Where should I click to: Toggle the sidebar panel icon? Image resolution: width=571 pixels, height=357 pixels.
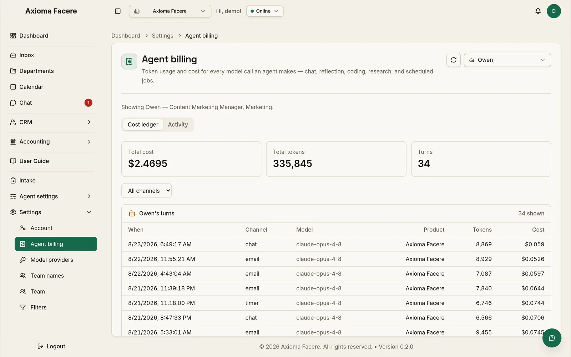pyautogui.click(x=118, y=11)
